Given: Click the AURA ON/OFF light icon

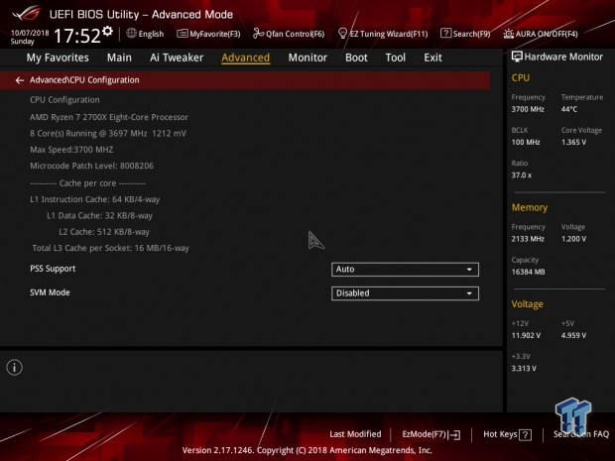Looking at the screenshot, I should [508, 34].
